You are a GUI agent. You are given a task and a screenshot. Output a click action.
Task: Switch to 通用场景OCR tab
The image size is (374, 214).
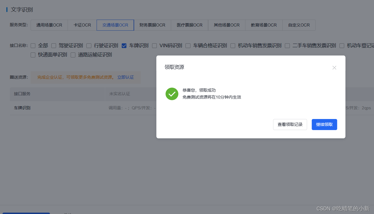49,25
